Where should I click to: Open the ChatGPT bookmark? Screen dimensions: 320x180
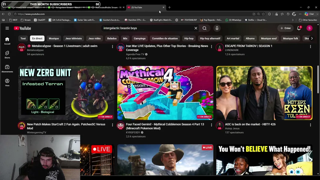(x=39, y=20)
